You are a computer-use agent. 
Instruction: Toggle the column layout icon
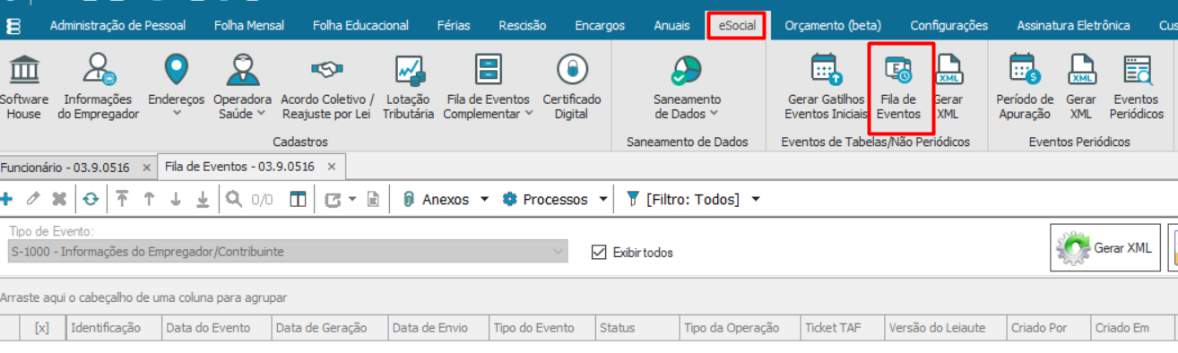click(299, 199)
